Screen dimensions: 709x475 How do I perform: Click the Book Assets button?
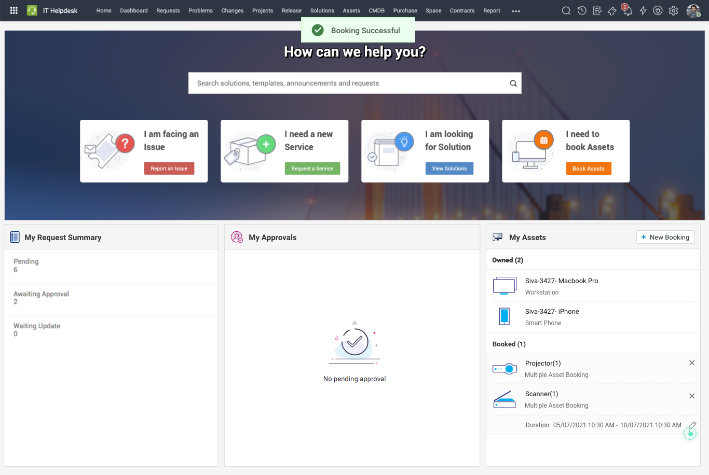[589, 168]
